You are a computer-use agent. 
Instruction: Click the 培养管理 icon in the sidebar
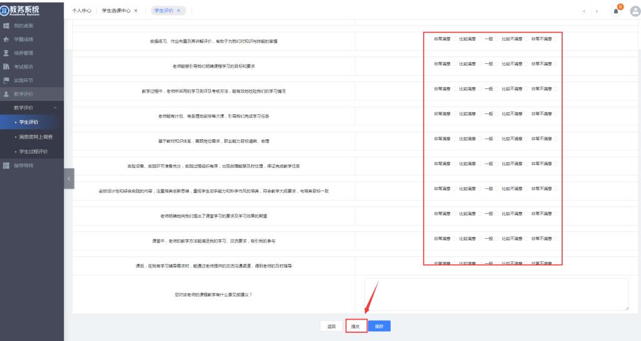coord(7,53)
